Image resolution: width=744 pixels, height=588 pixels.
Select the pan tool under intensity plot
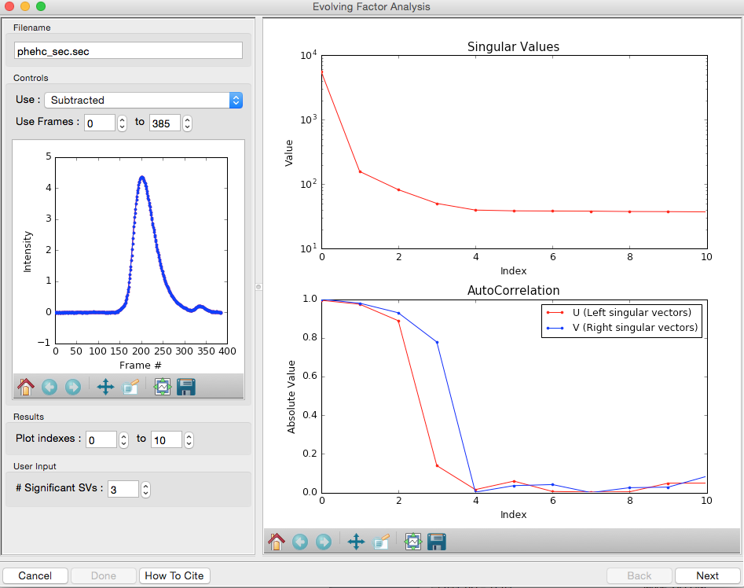(x=105, y=387)
